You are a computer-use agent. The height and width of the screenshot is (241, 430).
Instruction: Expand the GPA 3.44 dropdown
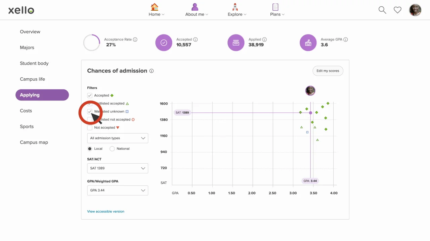point(117,190)
